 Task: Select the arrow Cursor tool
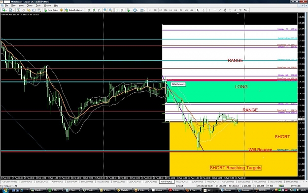pos(198,10)
